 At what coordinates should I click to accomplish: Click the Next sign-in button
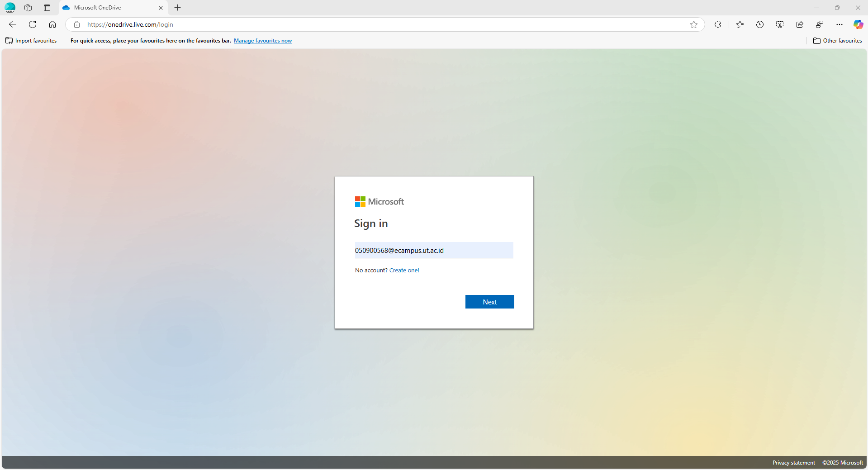(489, 302)
